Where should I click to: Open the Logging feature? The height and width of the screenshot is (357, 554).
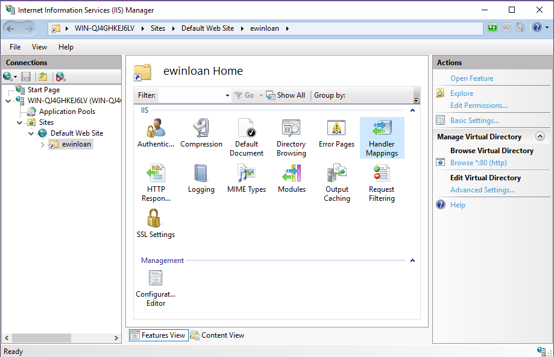click(x=201, y=178)
